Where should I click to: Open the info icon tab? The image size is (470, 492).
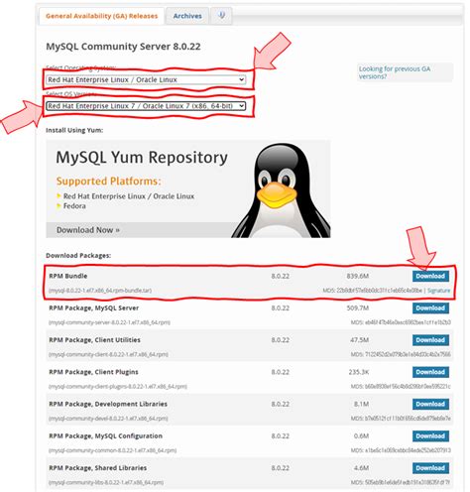pos(222,15)
